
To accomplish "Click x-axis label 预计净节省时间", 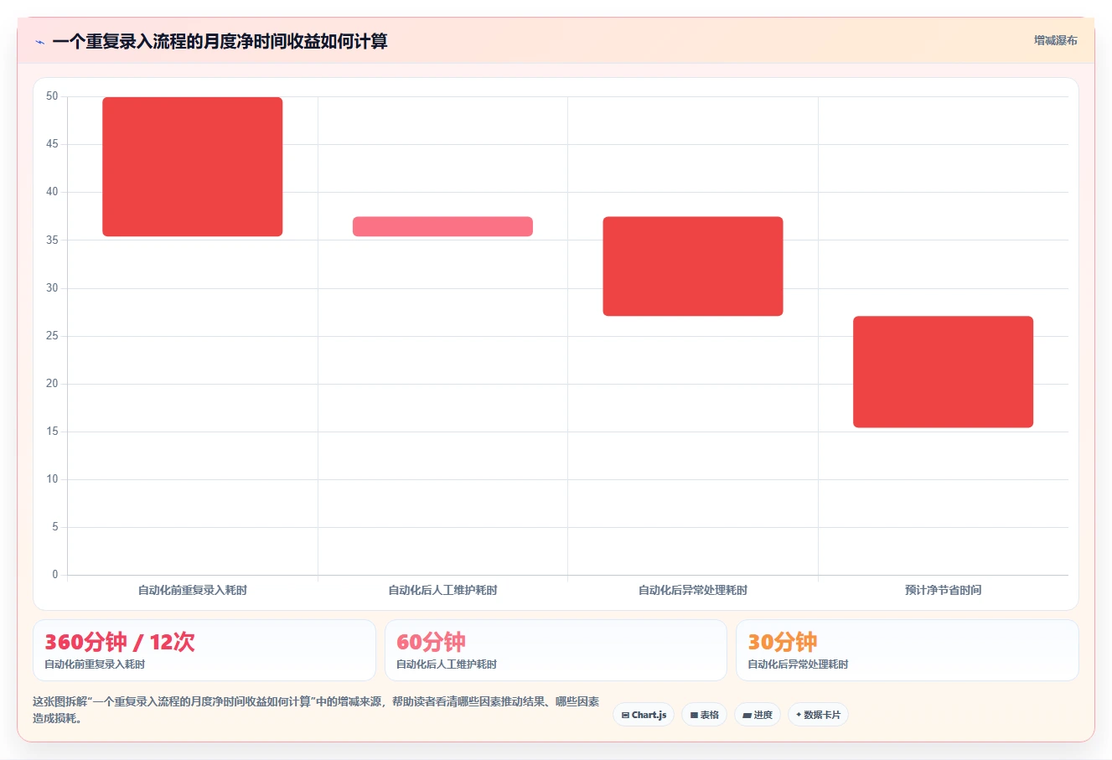I will click(x=943, y=590).
